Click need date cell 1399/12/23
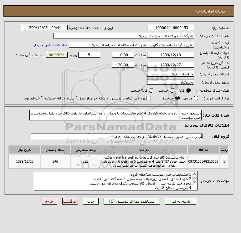This screenshot has height=233, width=241. [25, 161]
